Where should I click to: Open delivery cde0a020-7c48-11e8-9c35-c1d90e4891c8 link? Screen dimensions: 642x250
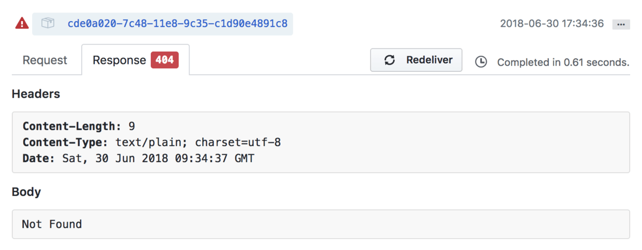(178, 23)
